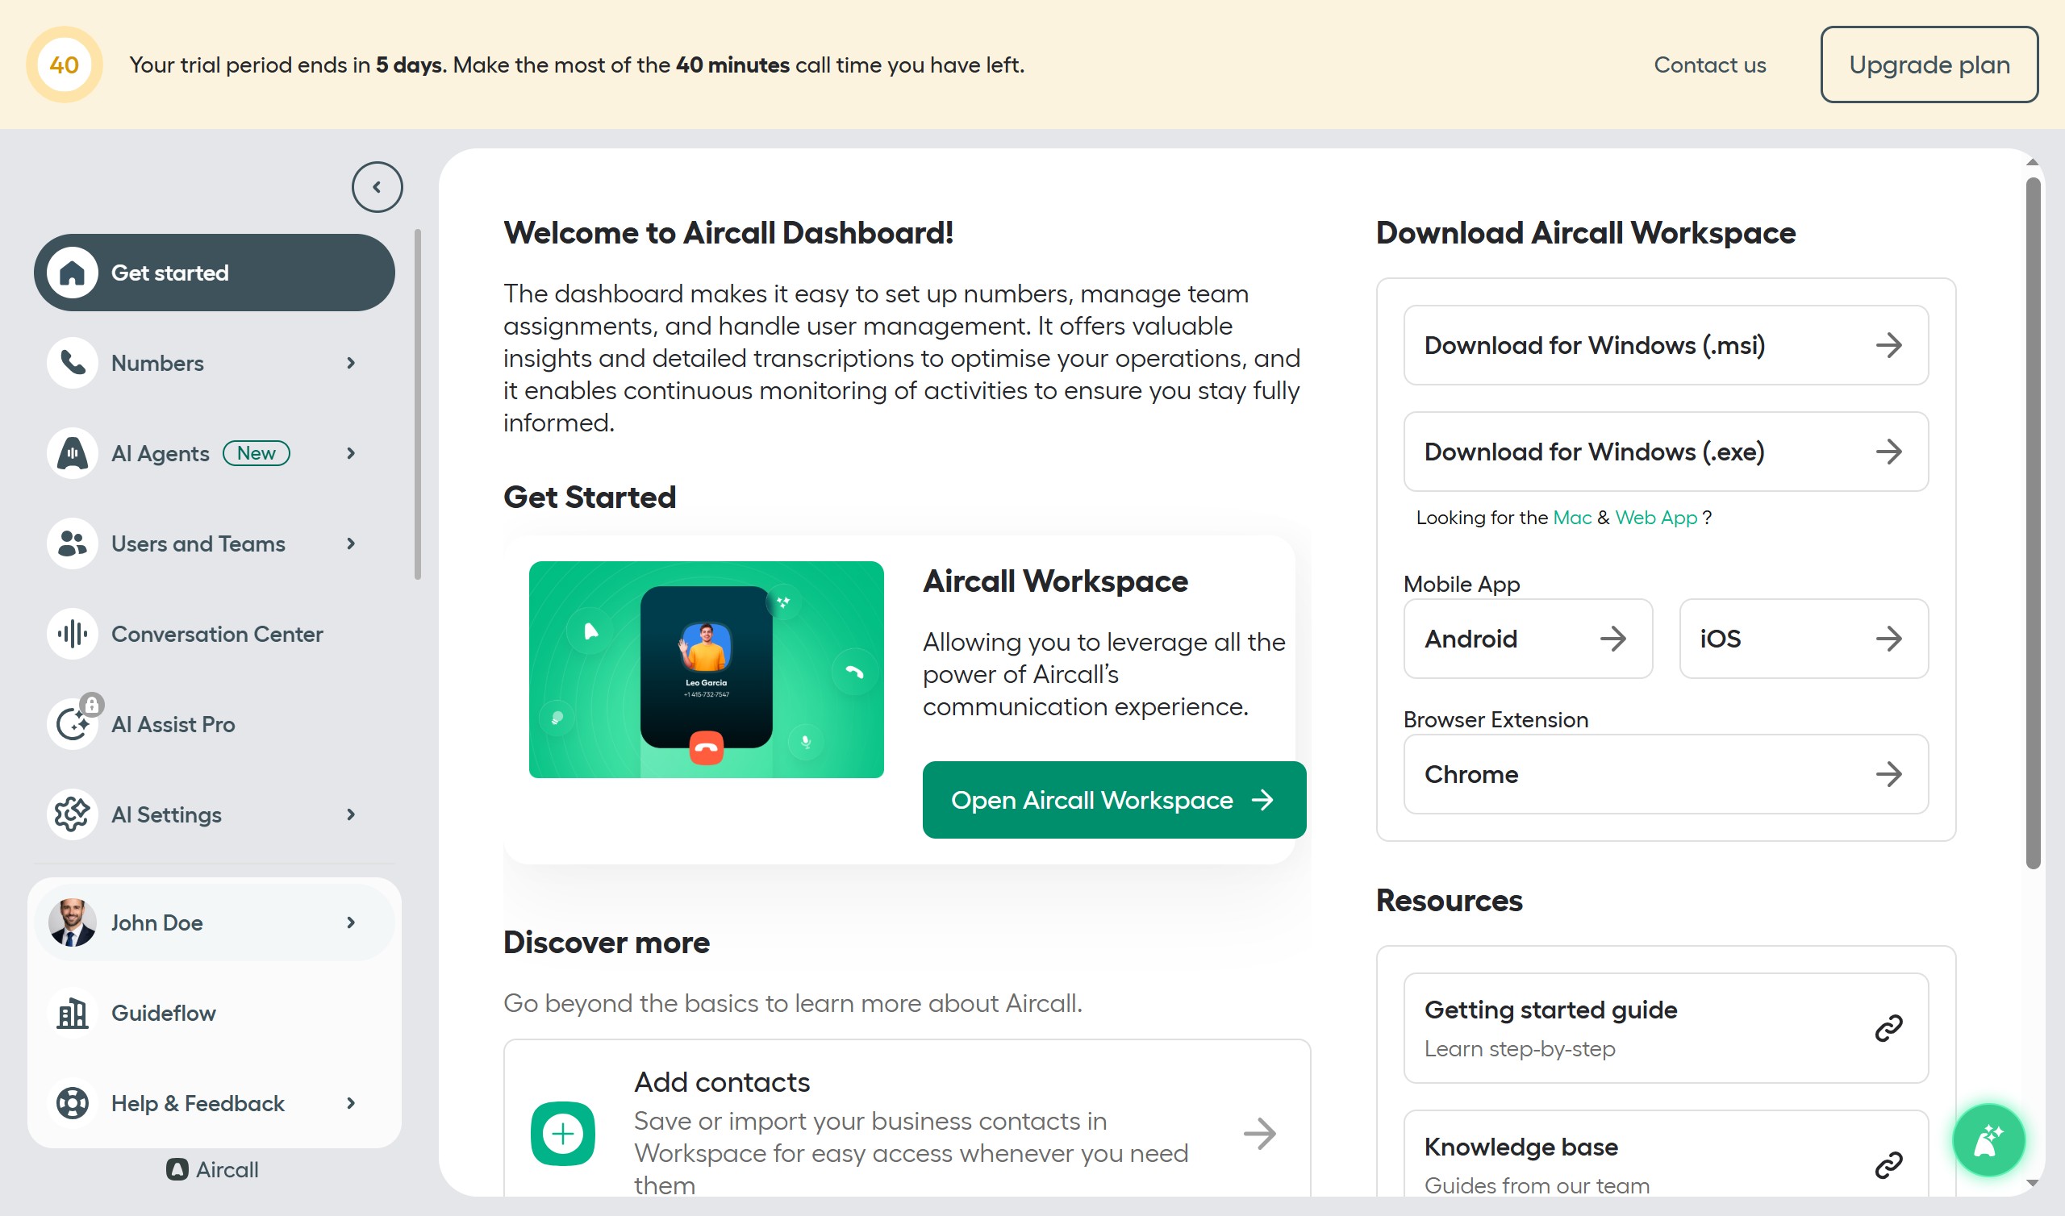Expand the AI Agents menu chevron
Viewport: 2065px width, 1216px height.
(351, 453)
